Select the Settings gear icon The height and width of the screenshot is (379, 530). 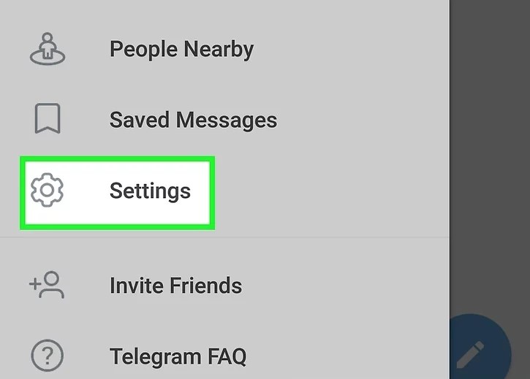coord(47,190)
